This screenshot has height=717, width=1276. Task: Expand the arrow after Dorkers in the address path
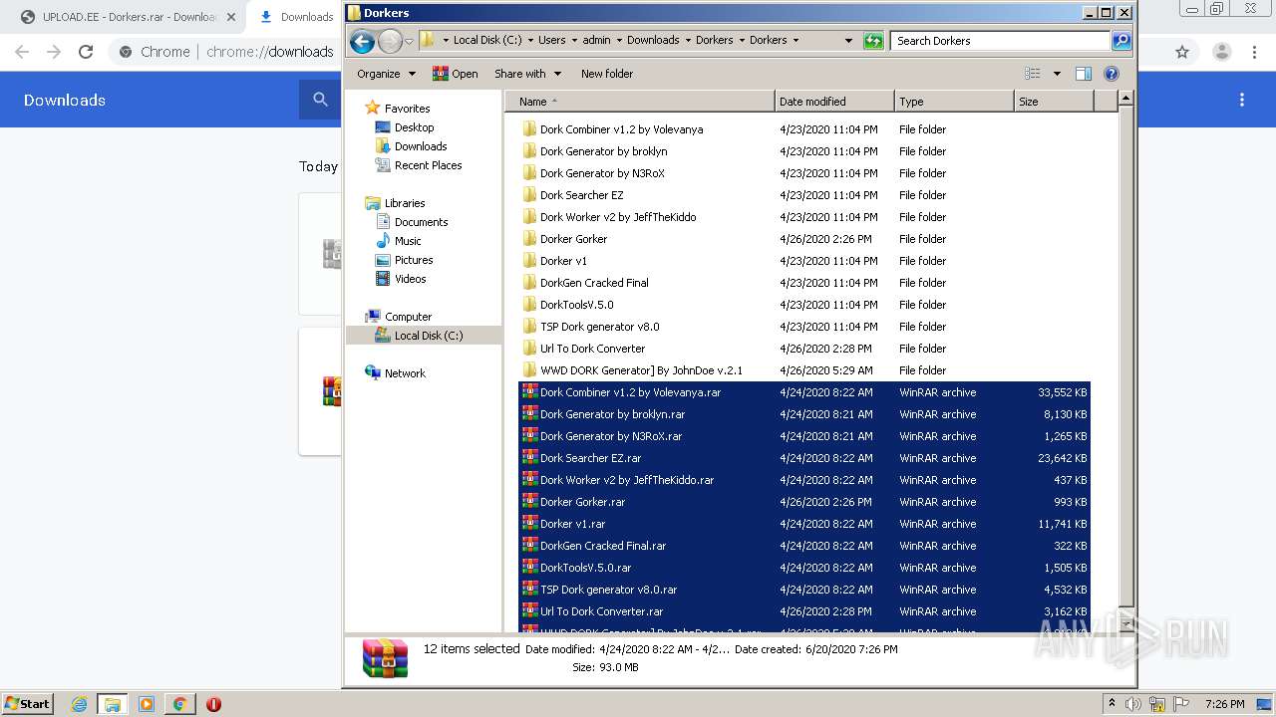(x=796, y=41)
